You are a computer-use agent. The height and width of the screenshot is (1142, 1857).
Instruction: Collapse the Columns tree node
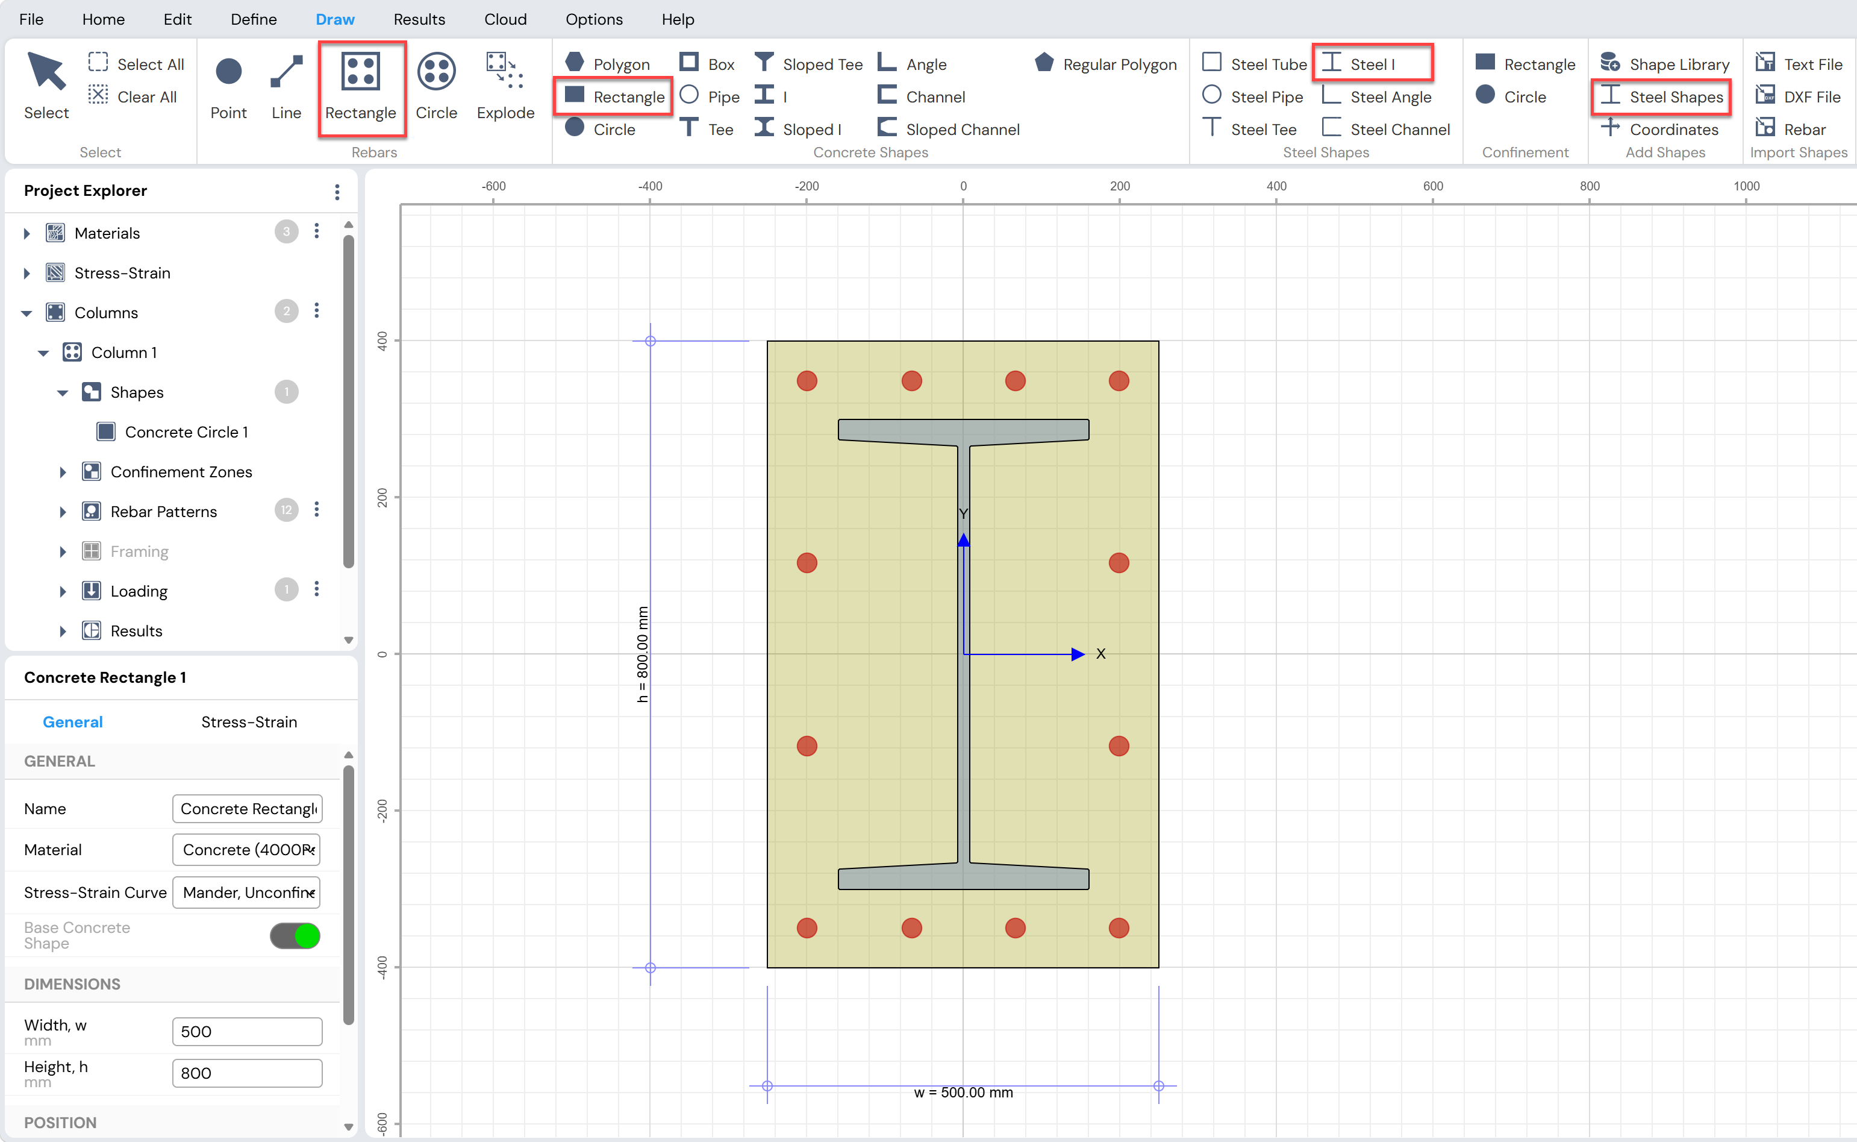tap(27, 313)
